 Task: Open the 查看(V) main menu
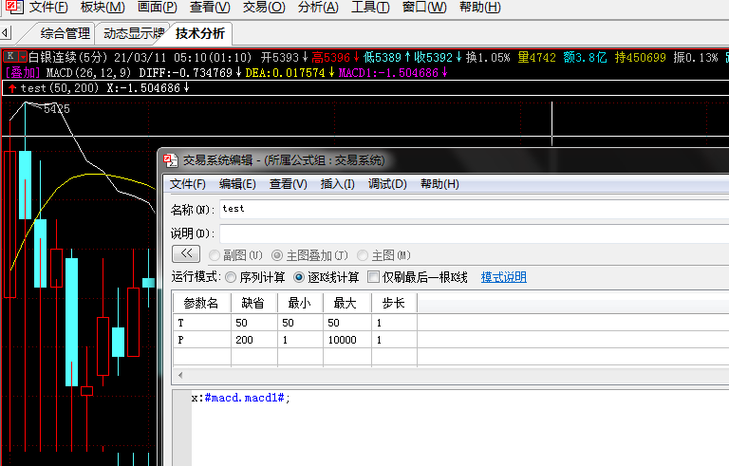coord(210,7)
